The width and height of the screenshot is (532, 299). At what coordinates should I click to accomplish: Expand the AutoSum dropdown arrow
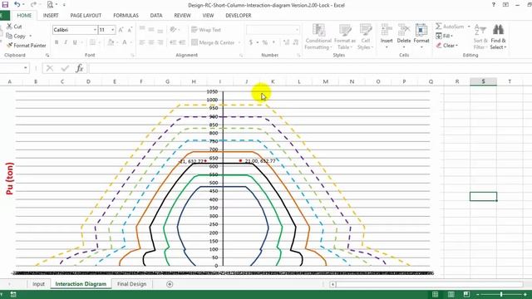pyautogui.click(x=469, y=26)
